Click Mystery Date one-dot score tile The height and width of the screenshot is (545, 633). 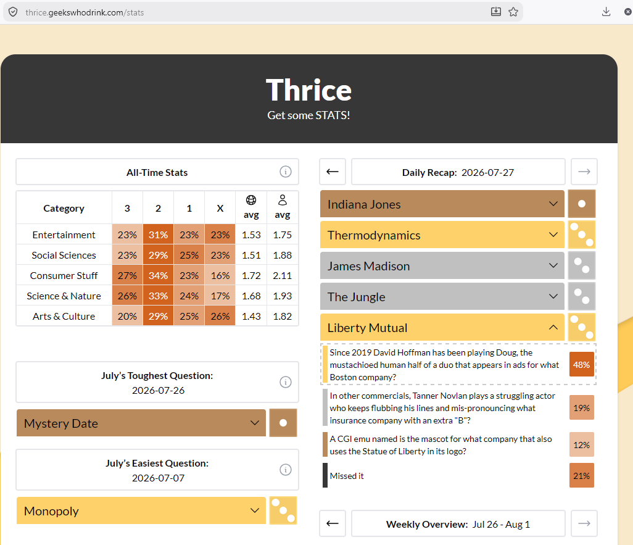click(283, 423)
